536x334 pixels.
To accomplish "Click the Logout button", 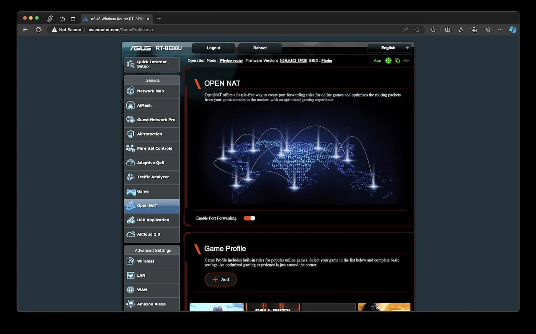I will [x=213, y=48].
